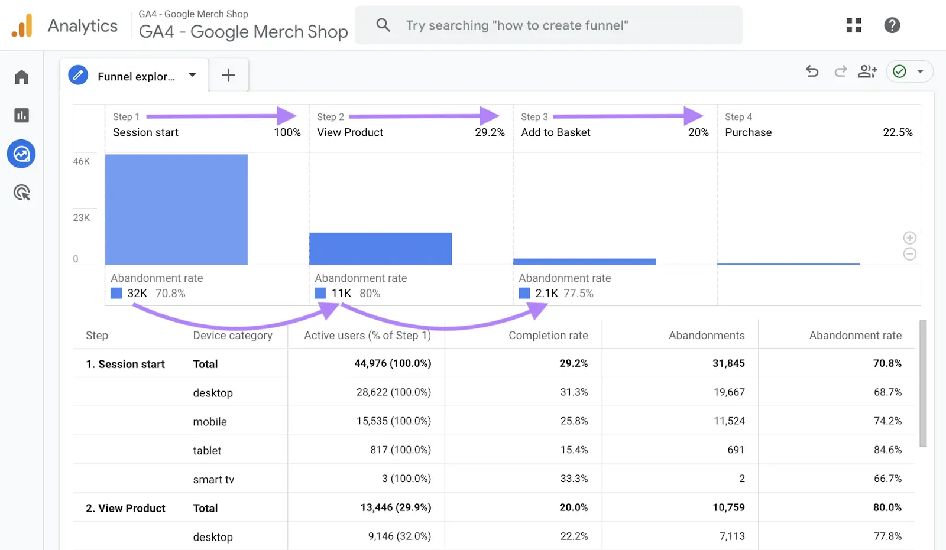
Task: Open the help question mark icon
Action: [892, 25]
